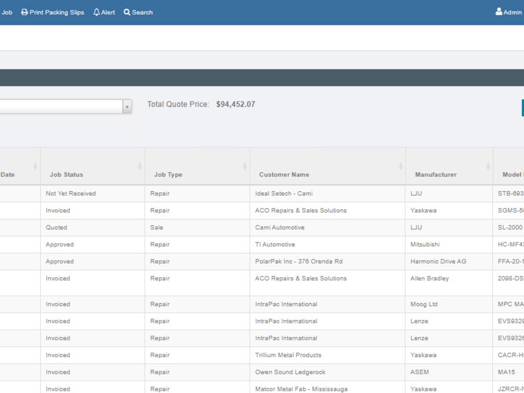This screenshot has height=393, width=524.
Task: Open the Job menu item
Action: click(7, 12)
